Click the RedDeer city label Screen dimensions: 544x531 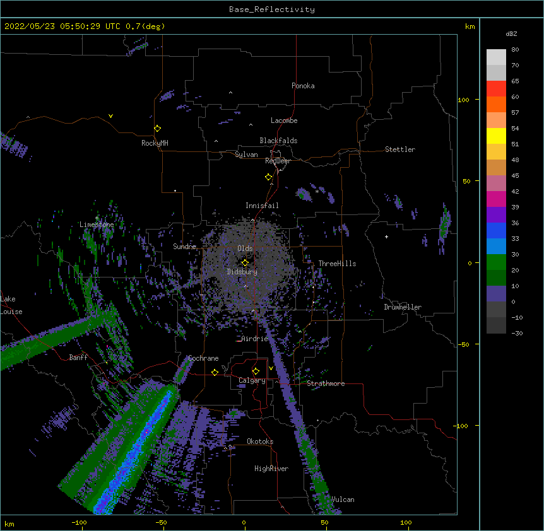278,161
